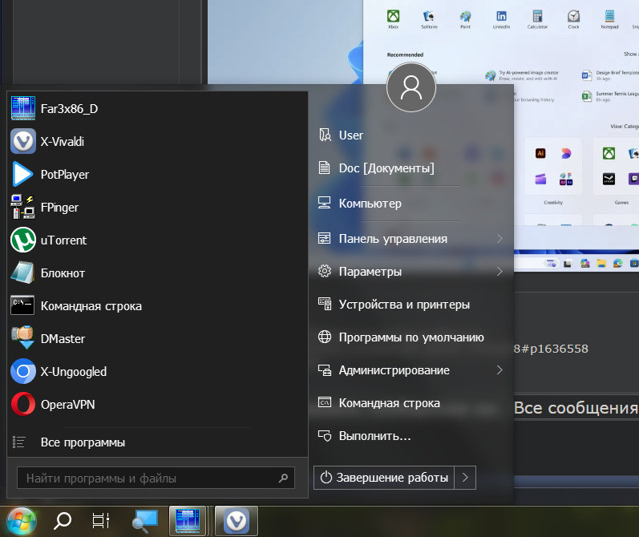Image resolution: width=639 pixels, height=537 pixels.
Task: Start FPinger from the program list
Action: (157, 208)
